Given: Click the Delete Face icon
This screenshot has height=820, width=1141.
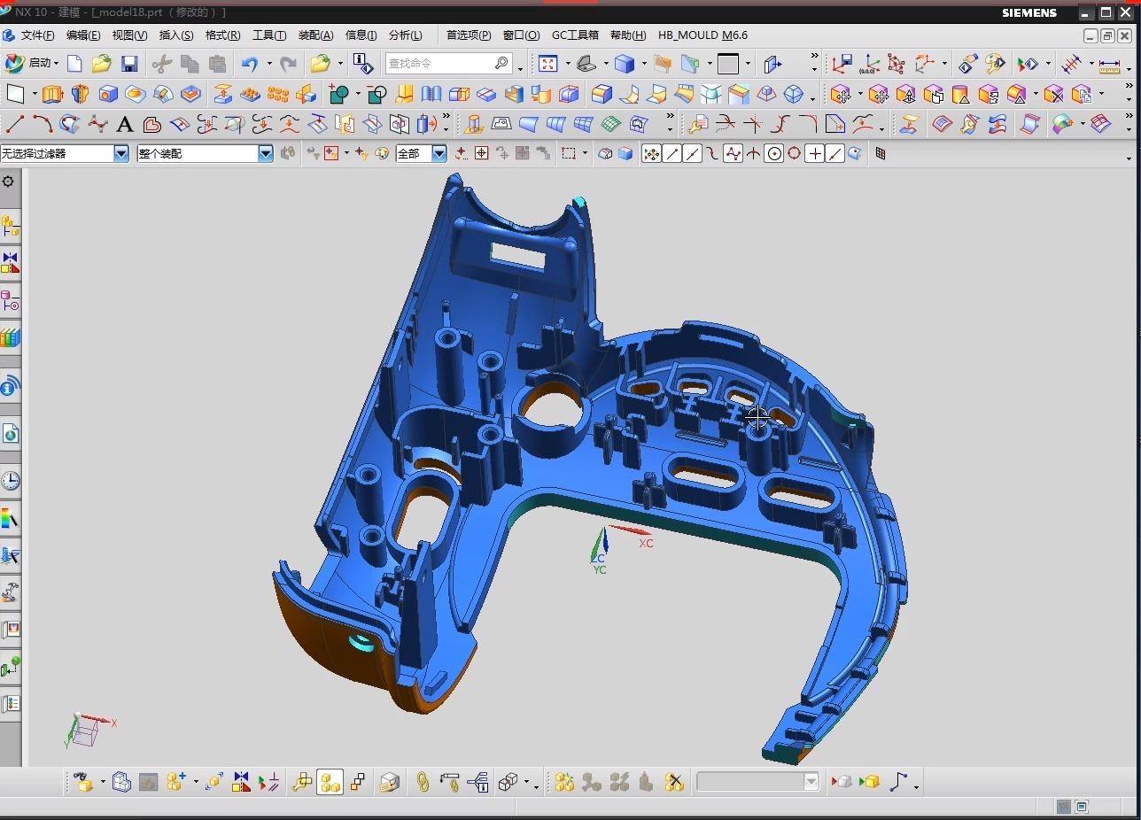Looking at the screenshot, I should click(1053, 94).
